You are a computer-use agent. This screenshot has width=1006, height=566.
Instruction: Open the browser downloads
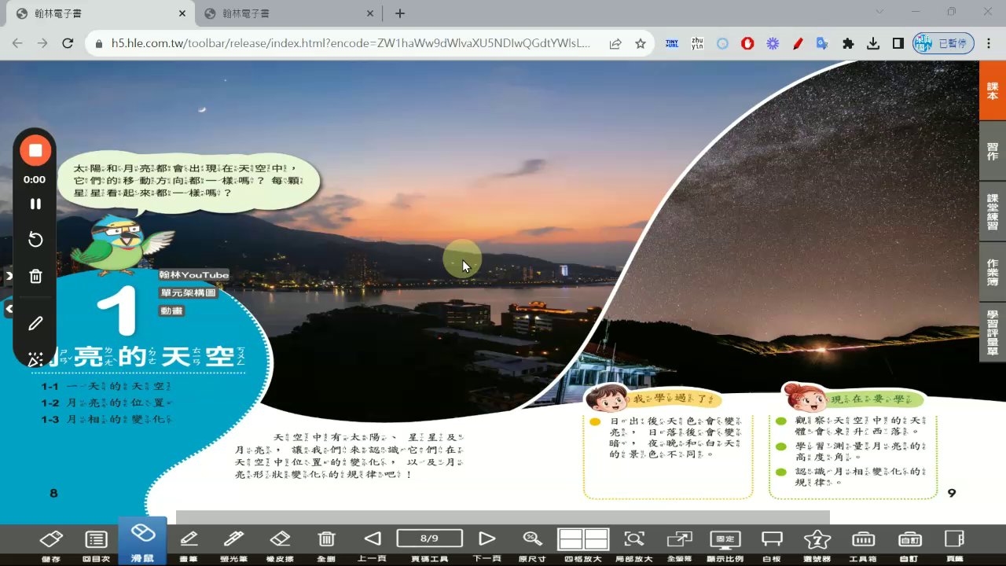pos(873,44)
